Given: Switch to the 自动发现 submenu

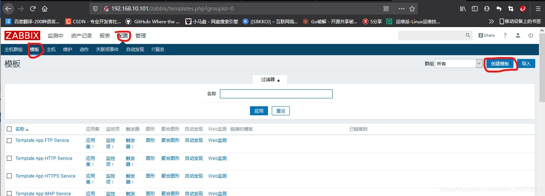Looking at the screenshot, I should click(135, 50).
